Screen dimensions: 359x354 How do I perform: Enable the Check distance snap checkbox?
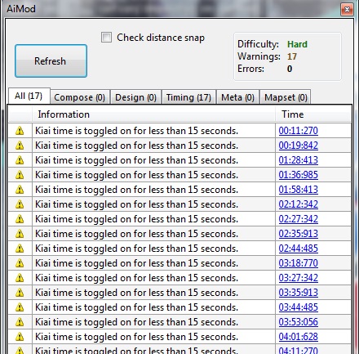click(x=106, y=38)
